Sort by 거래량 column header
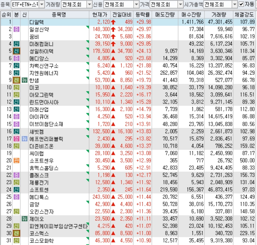 [219, 15]
